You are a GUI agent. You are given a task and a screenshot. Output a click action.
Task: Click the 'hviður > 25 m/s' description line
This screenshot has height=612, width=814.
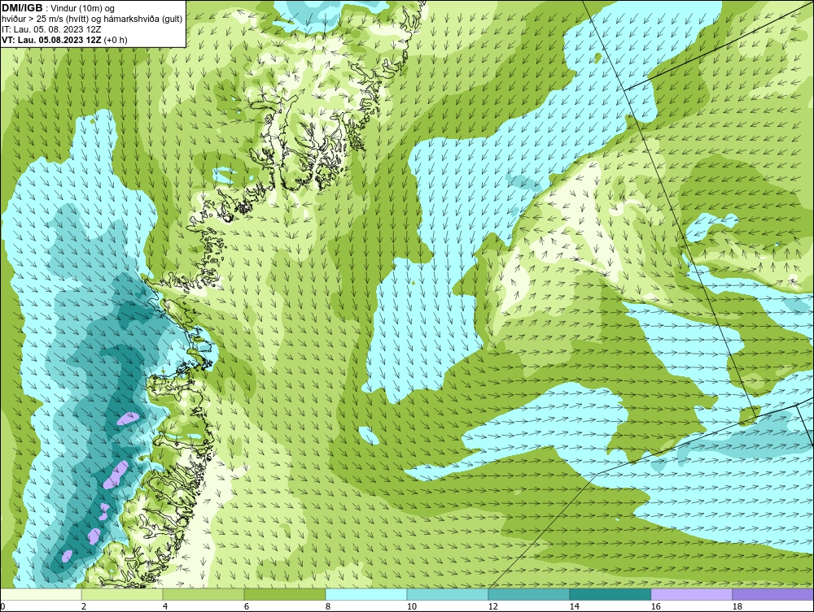92,19
